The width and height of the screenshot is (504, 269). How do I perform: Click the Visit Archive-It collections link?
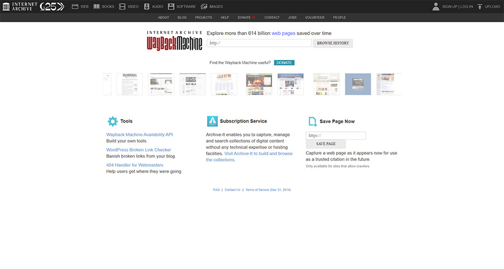[x=249, y=157]
